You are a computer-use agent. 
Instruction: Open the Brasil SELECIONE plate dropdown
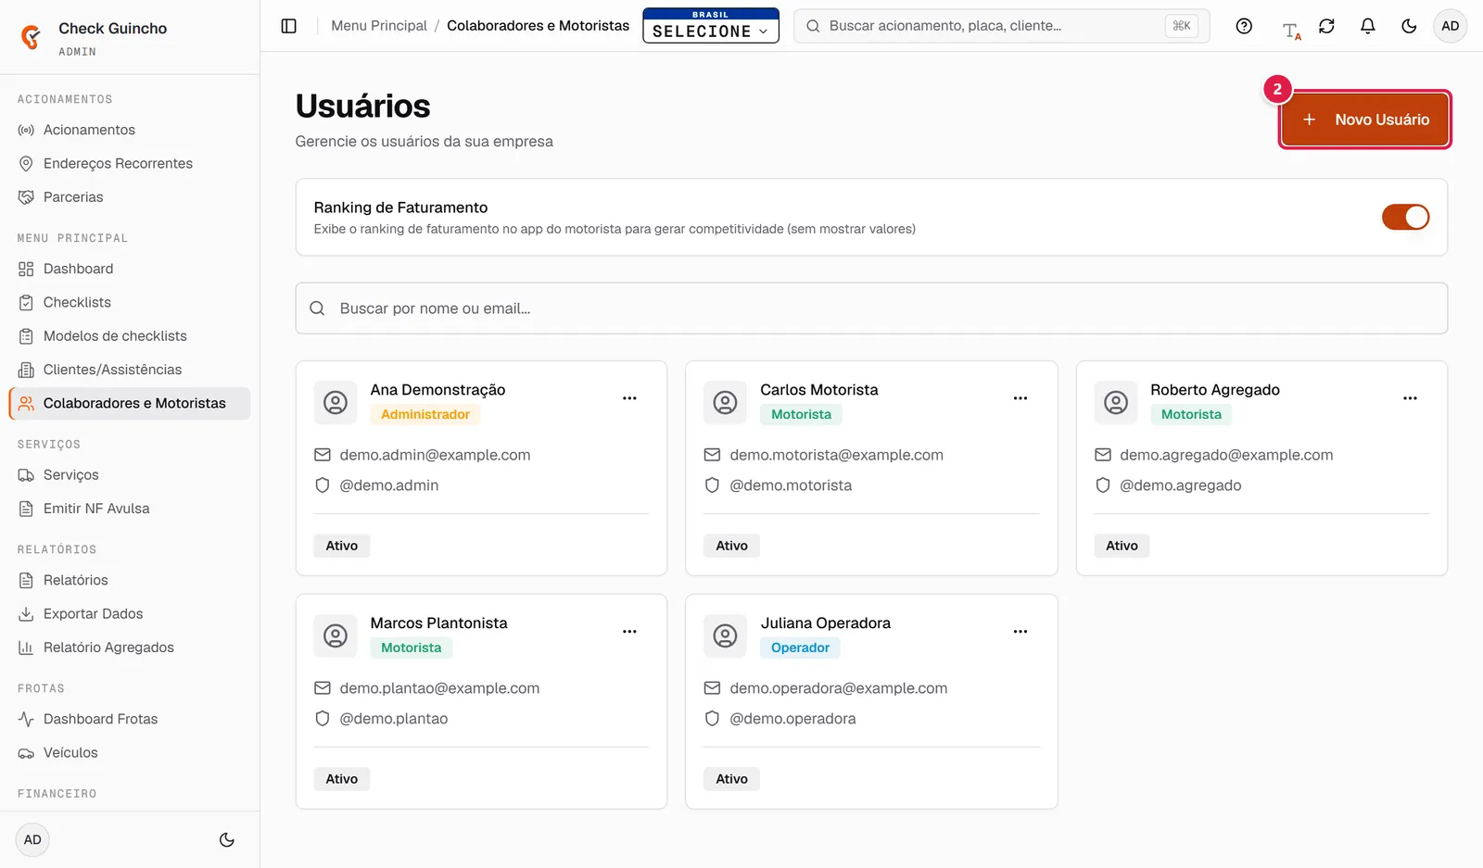pyautogui.click(x=711, y=26)
